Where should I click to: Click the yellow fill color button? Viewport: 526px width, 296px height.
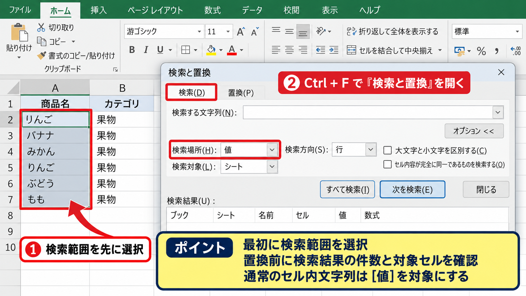coord(211,50)
